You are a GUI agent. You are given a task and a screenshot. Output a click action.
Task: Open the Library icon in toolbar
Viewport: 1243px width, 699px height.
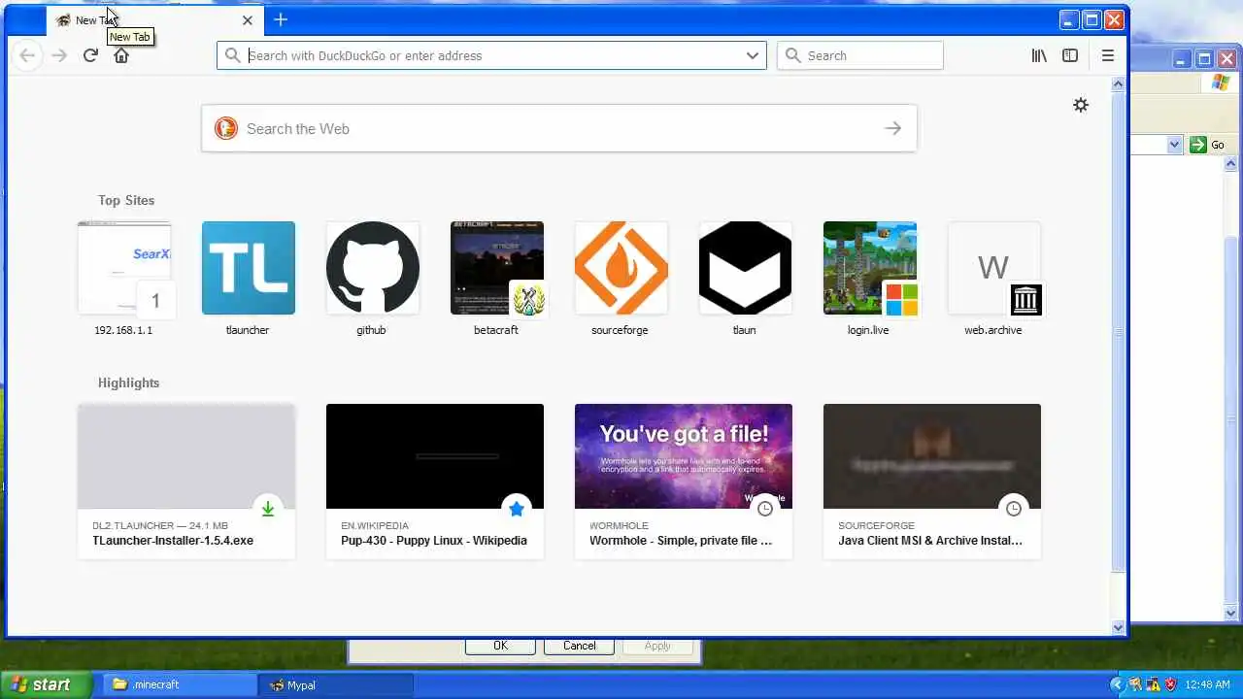[1039, 55]
